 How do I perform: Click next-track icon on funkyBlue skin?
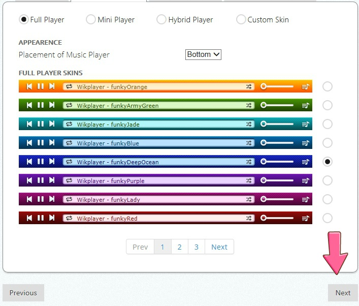(52, 143)
